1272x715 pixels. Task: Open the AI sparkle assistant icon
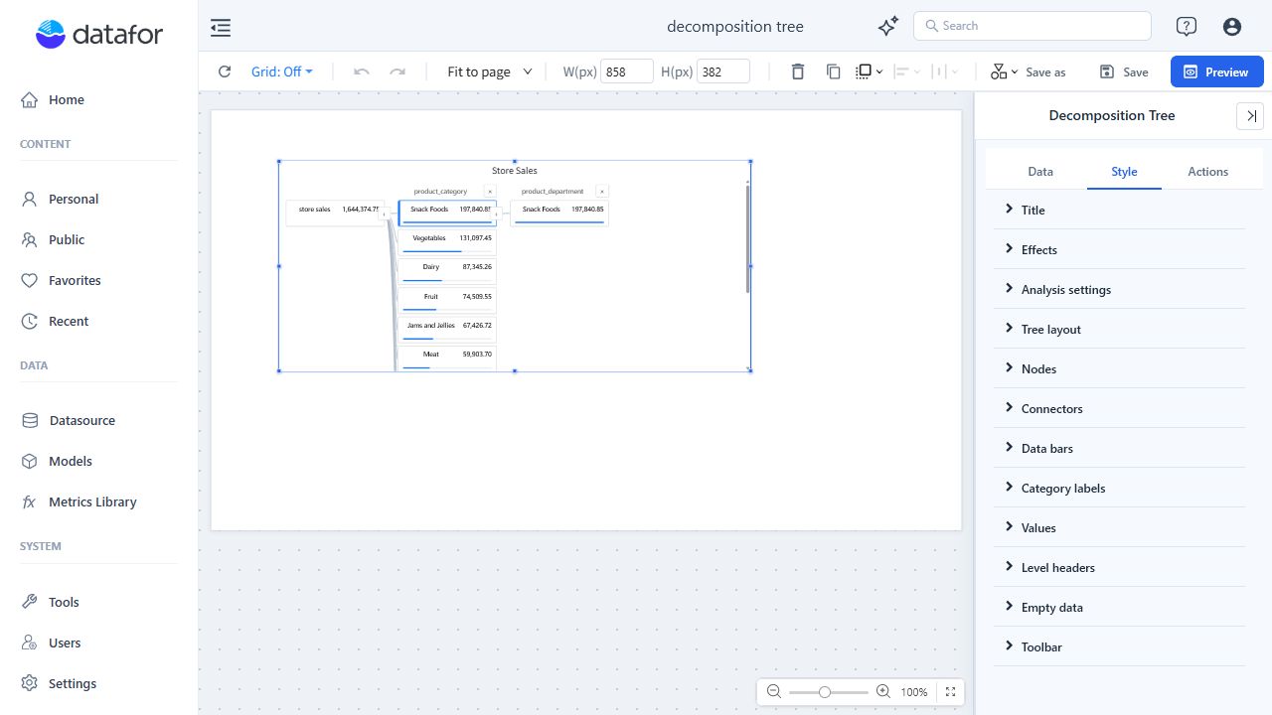pyautogui.click(x=887, y=27)
